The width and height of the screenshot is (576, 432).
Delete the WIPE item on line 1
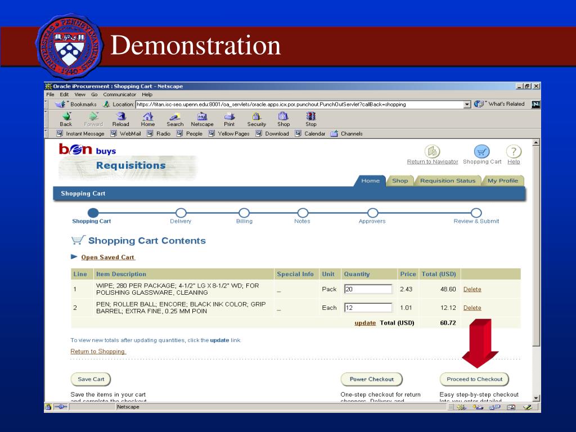[x=472, y=290]
